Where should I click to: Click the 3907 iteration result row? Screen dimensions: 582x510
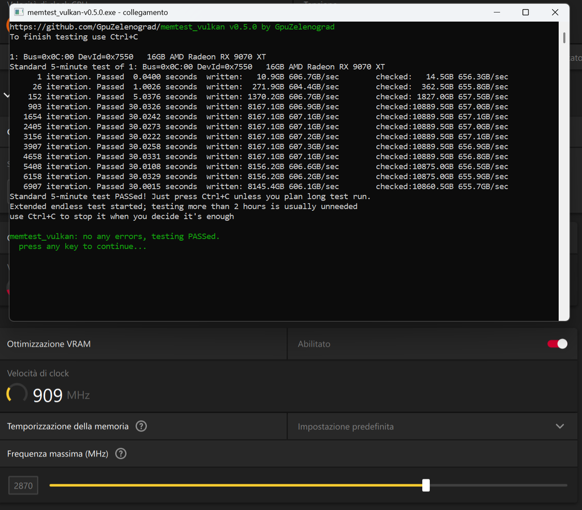(265, 147)
